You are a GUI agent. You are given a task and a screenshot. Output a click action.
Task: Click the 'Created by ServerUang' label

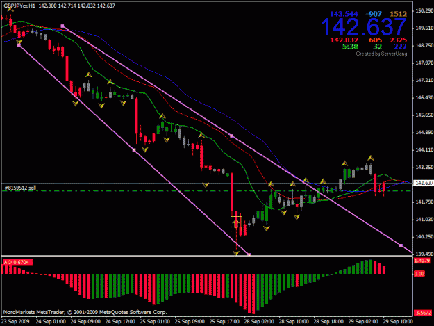click(x=381, y=54)
